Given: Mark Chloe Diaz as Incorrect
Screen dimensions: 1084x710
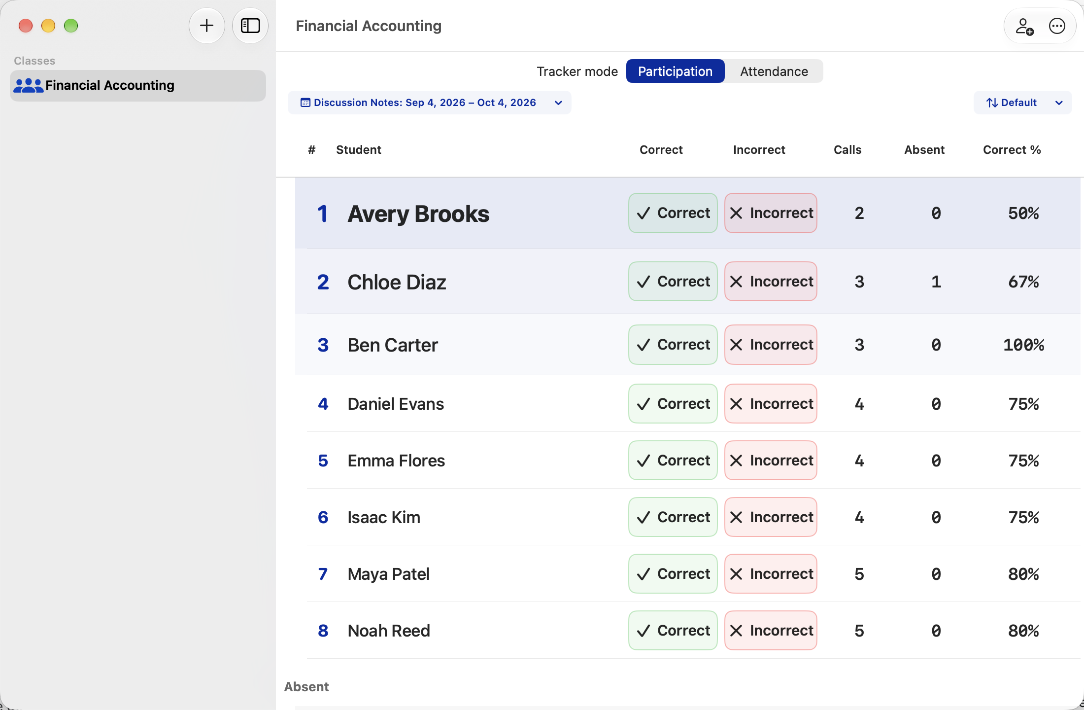Looking at the screenshot, I should click(x=771, y=282).
